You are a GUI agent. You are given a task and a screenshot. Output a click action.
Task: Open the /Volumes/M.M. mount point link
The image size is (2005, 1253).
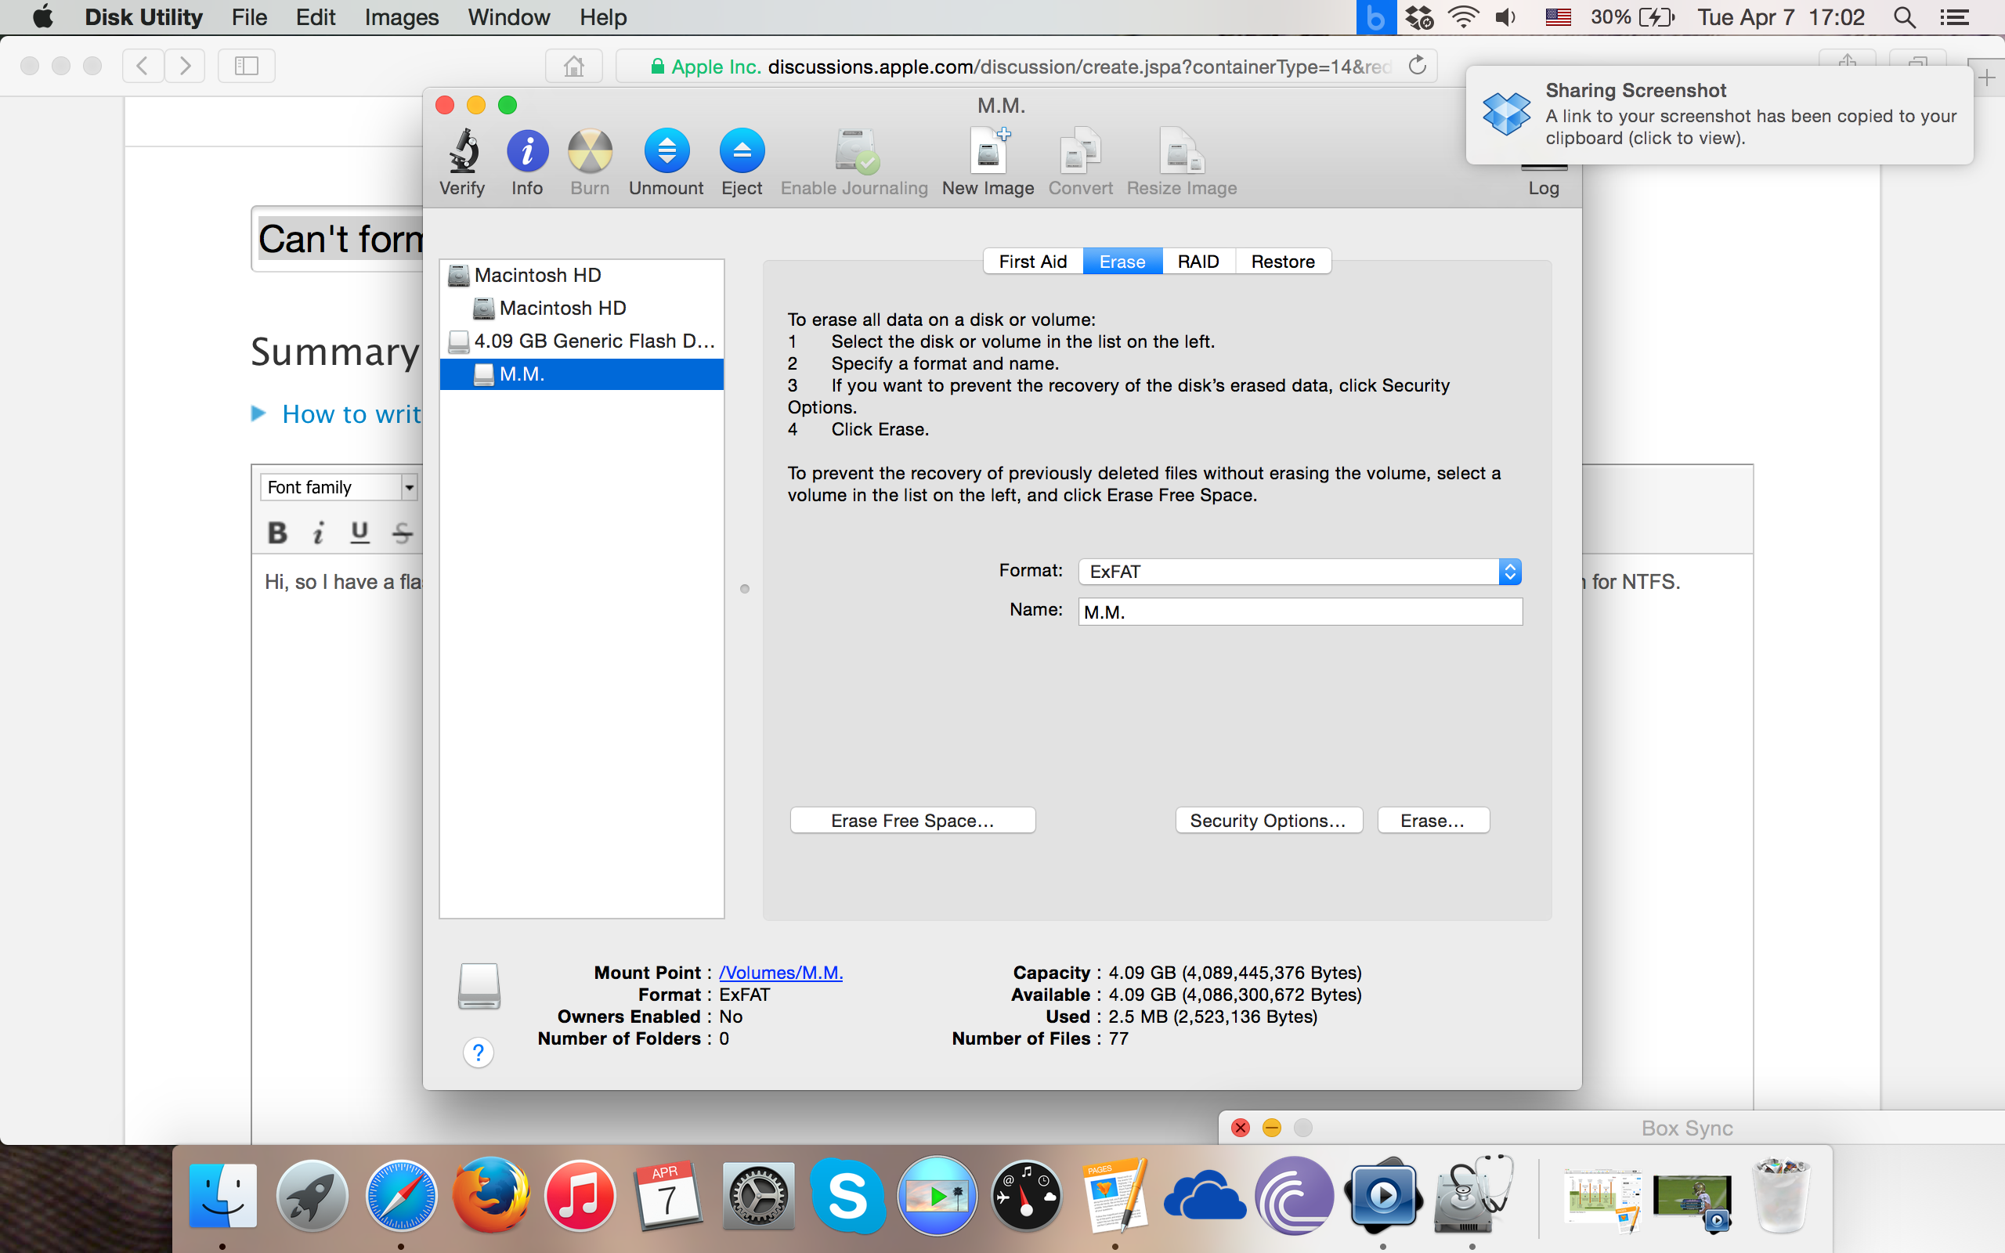[780, 973]
